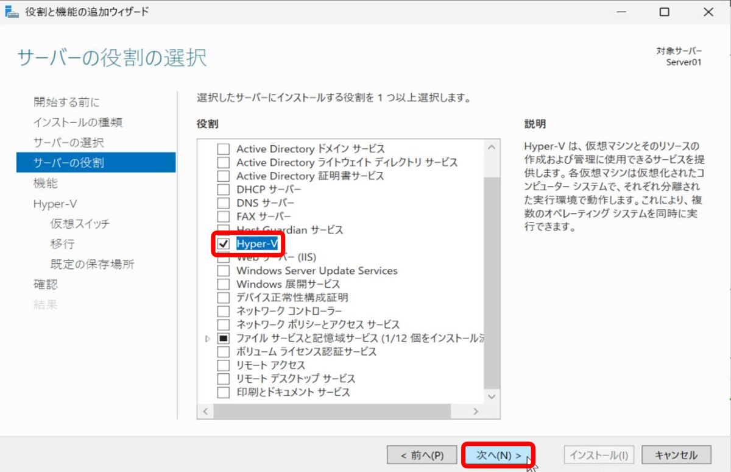Image resolution: width=731 pixels, height=472 pixels.
Task: Click the wizard app icon in title bar
Action: click(12, 12)
